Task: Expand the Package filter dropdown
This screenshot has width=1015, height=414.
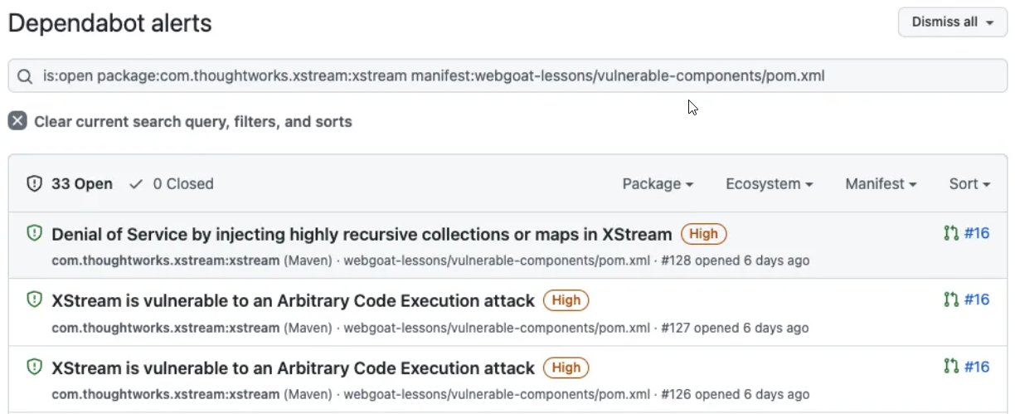Action: [x=658, y=184]
